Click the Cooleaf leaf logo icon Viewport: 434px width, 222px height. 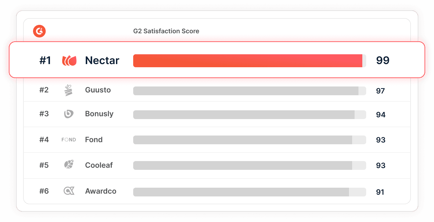point(69,165)
